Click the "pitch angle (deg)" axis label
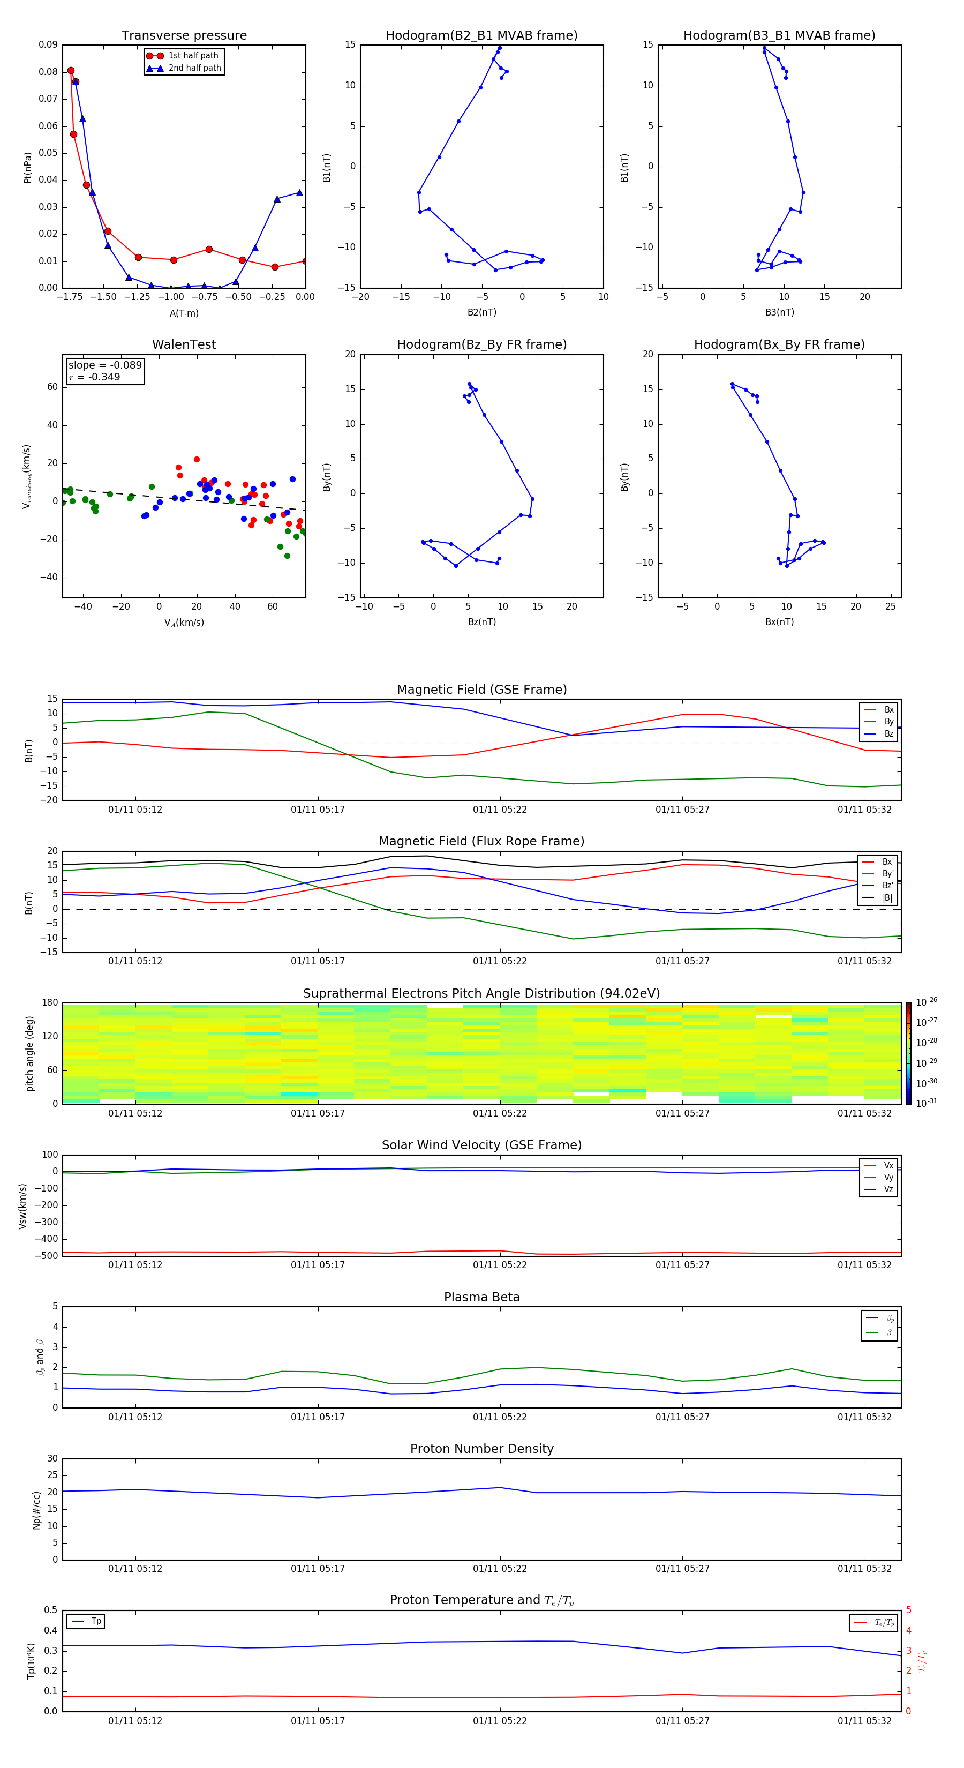964x1768 pixels. pyautogui.click(x=29, y=1053)
